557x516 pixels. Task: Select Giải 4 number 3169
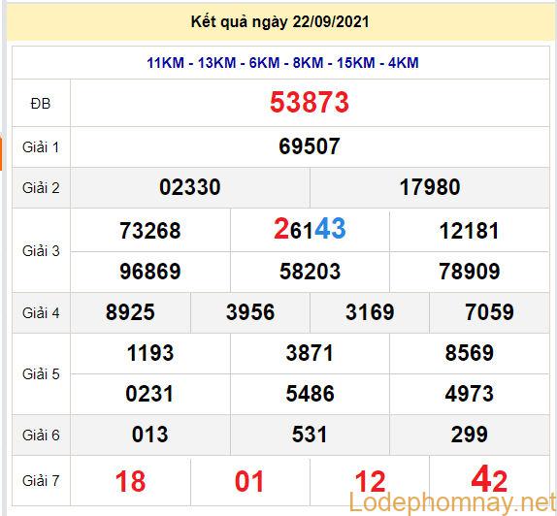pyautogui.click(x=370, y=312)
